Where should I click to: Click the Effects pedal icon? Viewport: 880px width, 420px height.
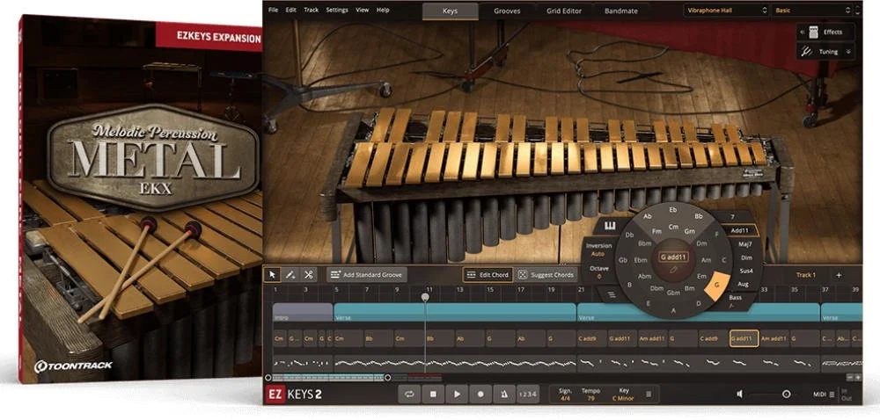(x=814, y=32)
